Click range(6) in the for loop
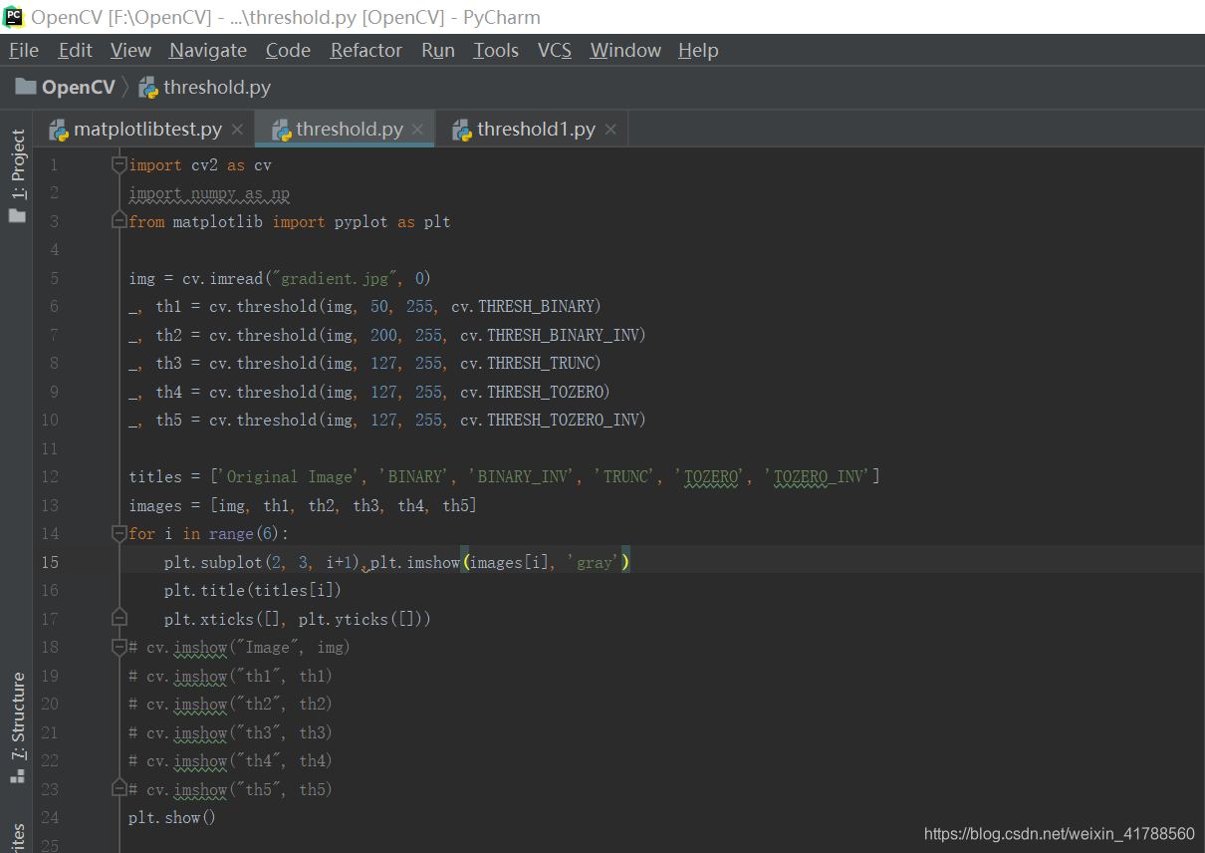Image resolution: width=1205 pixels, height=853 pixels. pos(244,533)
